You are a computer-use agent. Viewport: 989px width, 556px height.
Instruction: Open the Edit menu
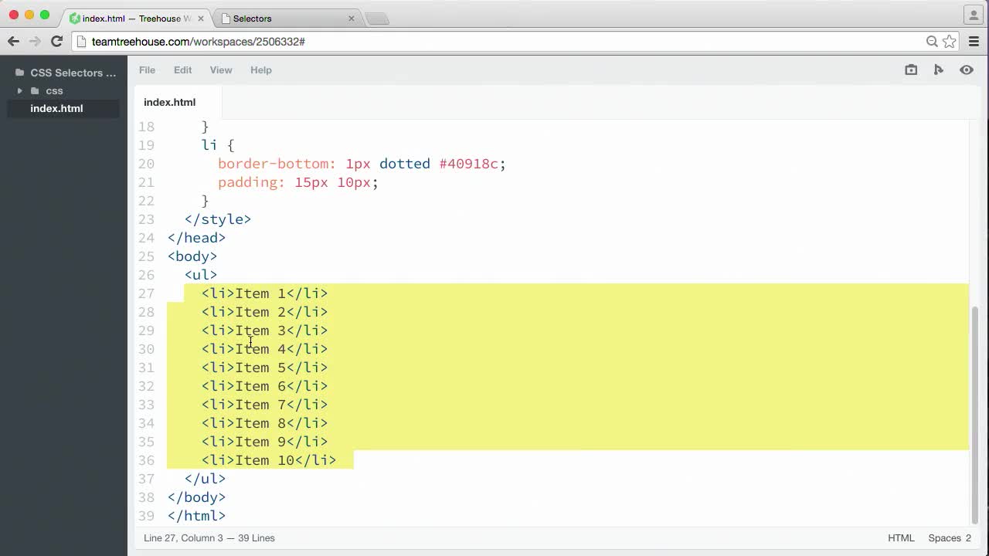coord(182,70)
